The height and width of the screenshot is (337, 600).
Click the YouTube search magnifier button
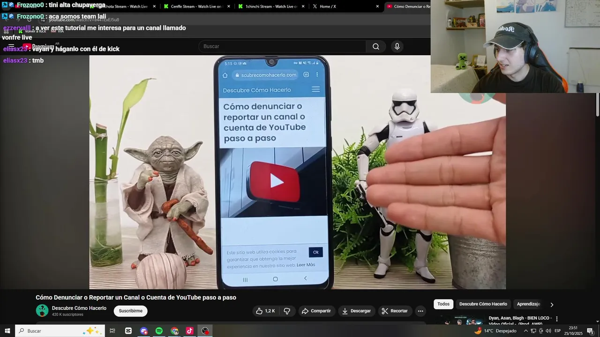(x=376, y=46)
